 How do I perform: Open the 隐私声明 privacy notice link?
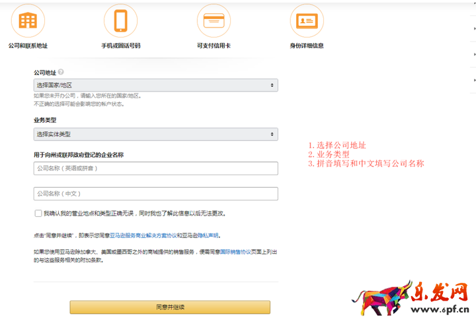tap(206, 235)
